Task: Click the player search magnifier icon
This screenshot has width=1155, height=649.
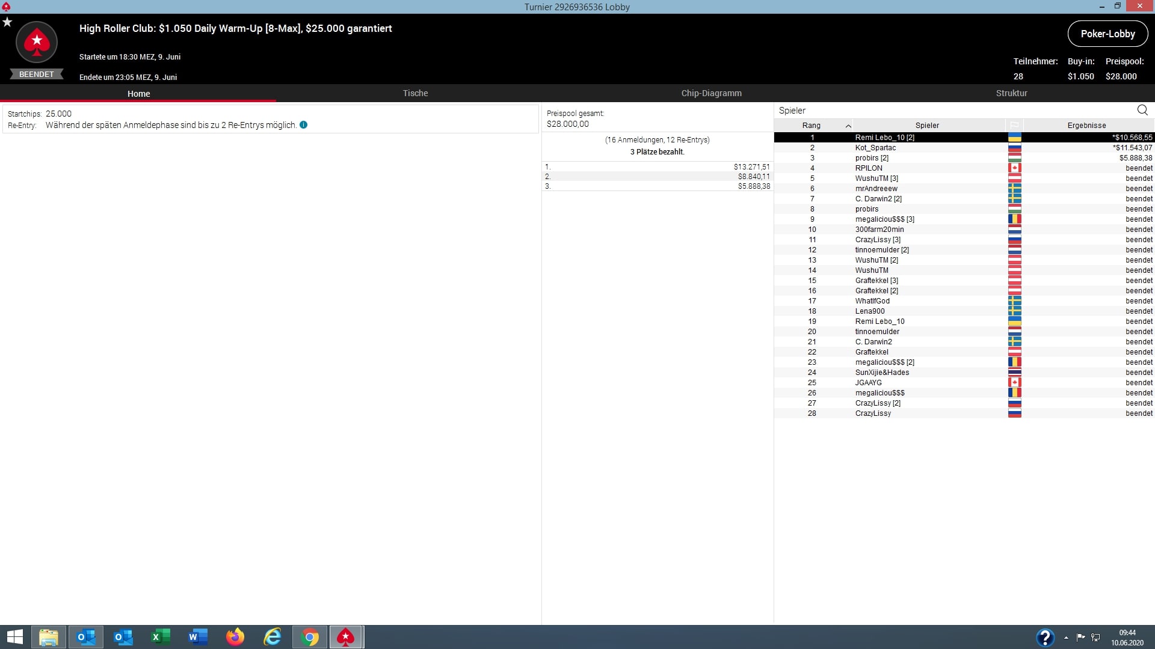Action: pos(1142,110)
